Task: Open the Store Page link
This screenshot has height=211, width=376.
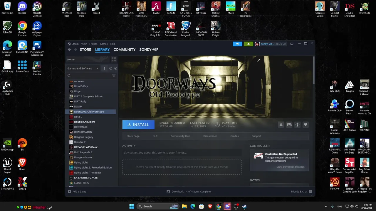Action: click(133, 136)
